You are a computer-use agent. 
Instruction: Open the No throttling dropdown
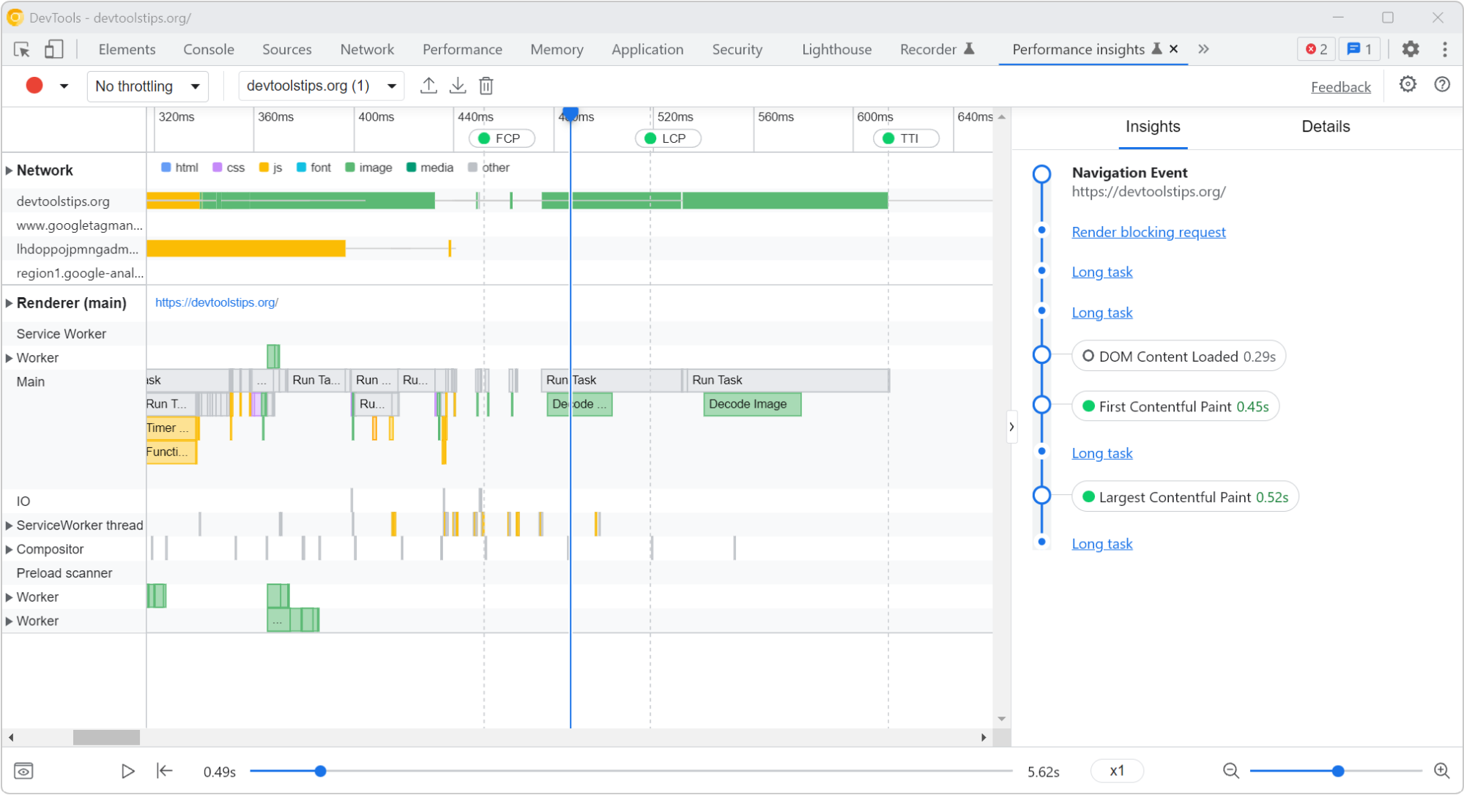coord(147,86)
